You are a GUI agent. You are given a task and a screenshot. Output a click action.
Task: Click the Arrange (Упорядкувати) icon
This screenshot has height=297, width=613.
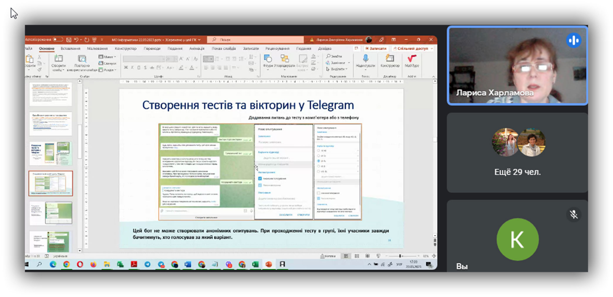point(284,59)
